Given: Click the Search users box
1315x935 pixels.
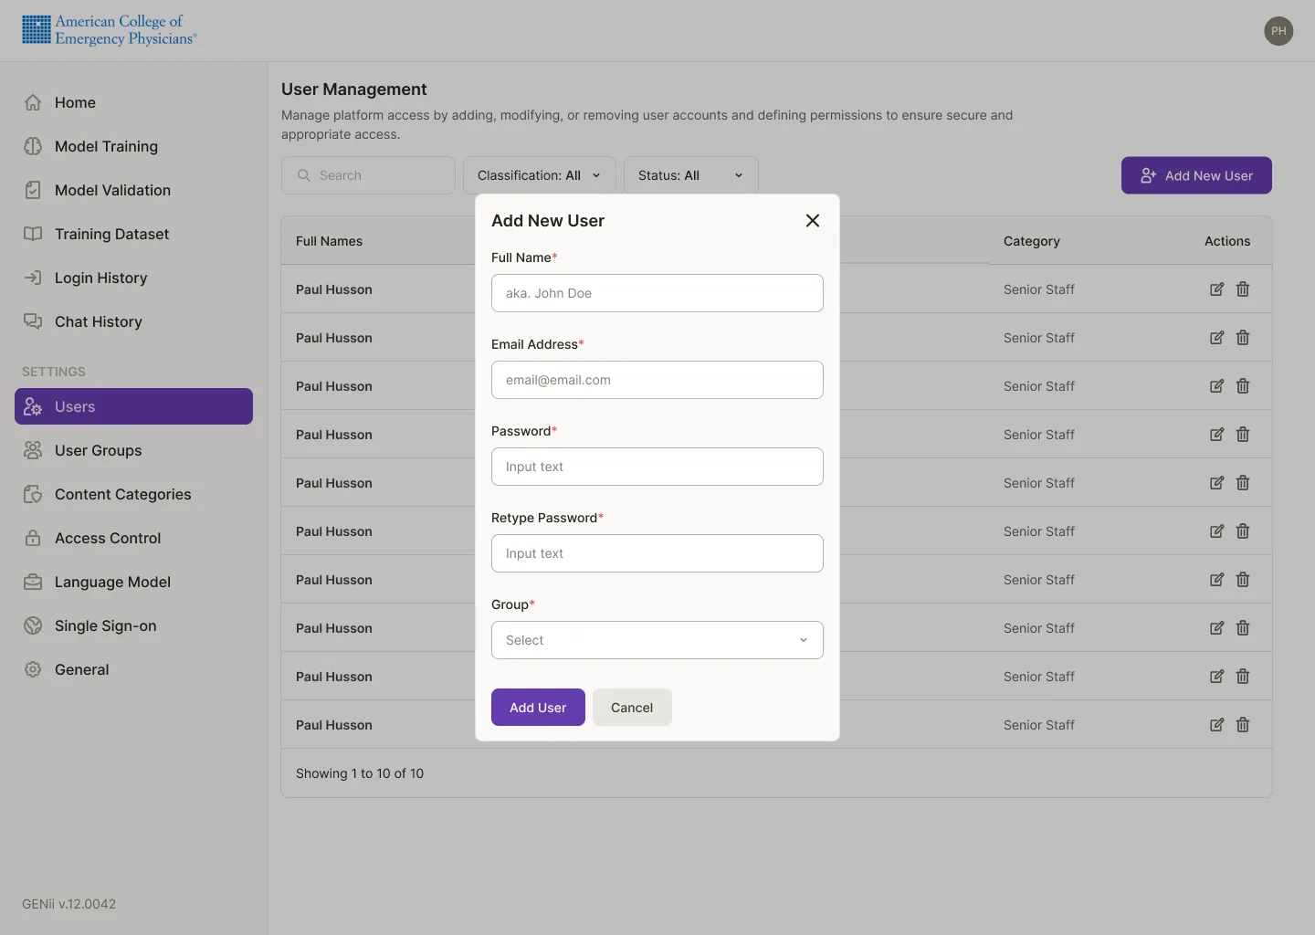Looking at the screenshot, I should coord(368,175).
